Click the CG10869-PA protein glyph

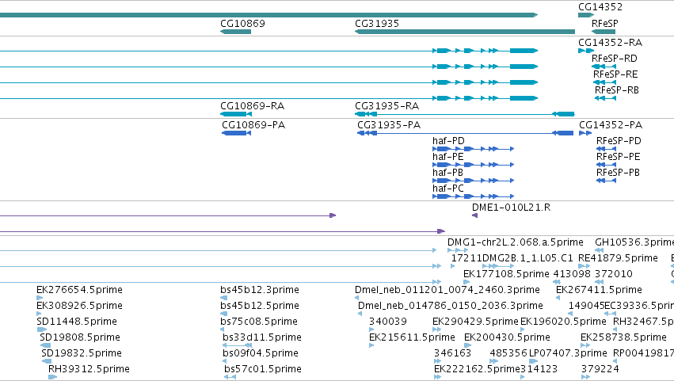point(236,133)
